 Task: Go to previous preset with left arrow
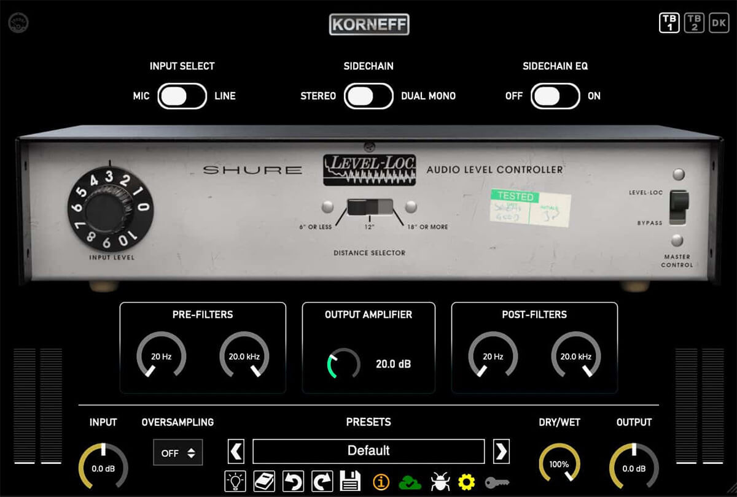pos(236,451)
